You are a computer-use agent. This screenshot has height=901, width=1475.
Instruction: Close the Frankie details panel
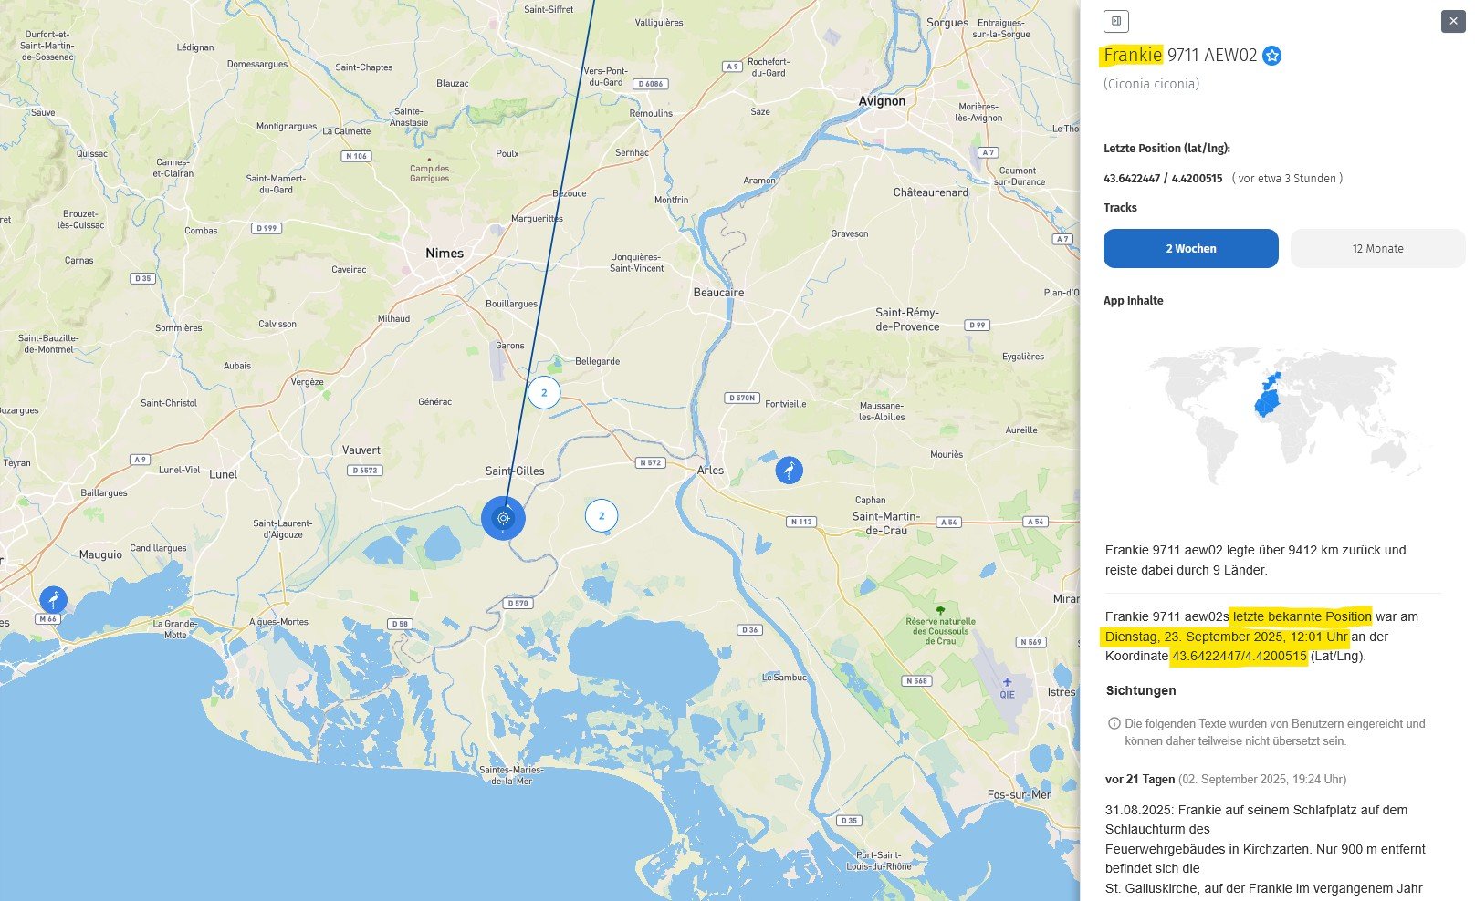[x=1452, y=21]
